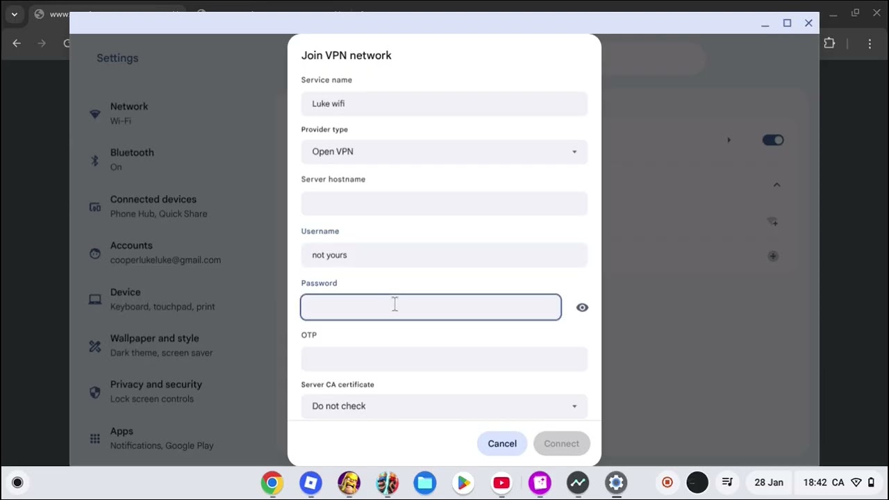The image size is (889, 500).
Task: Click the right arrow beside the toggle
Action: pos(729,140)
